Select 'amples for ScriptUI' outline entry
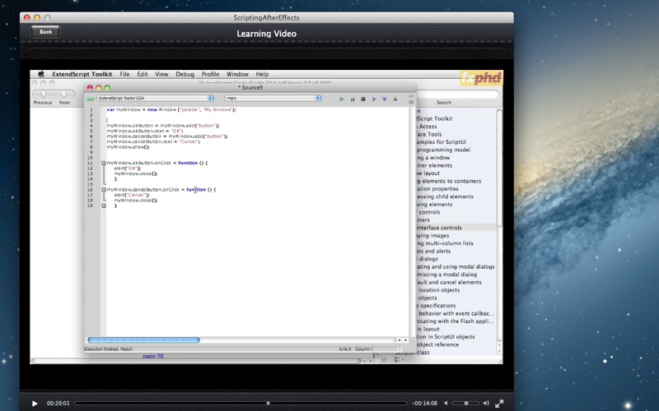The image size is (659, 411). tap(441, 141)
